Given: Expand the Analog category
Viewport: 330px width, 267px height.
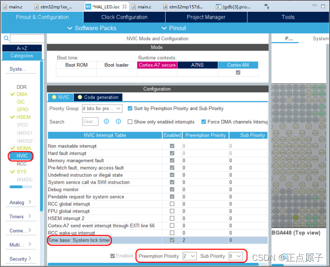Looking at the screenshot, I should click(20, 202).
